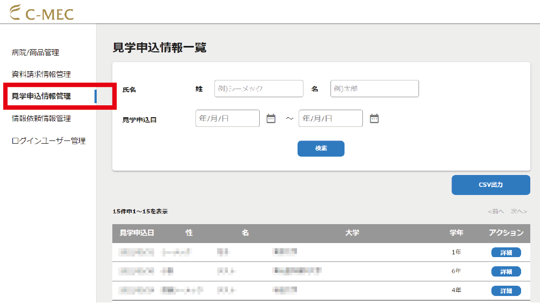Click the 名 given name input field
Screen dimensions: 540x303
pyautogui.click(x=375, y=89)
